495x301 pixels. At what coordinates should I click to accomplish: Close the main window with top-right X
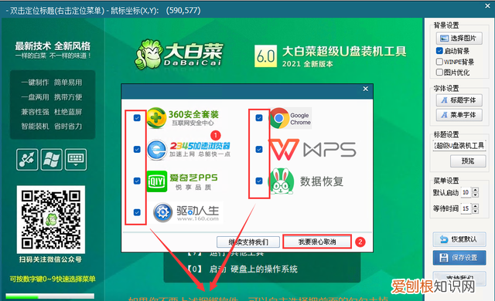point(488,5)
